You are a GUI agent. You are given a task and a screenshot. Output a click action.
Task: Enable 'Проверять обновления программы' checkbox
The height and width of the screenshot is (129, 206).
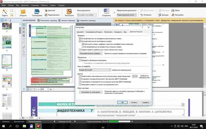click(x=80, y=60)
